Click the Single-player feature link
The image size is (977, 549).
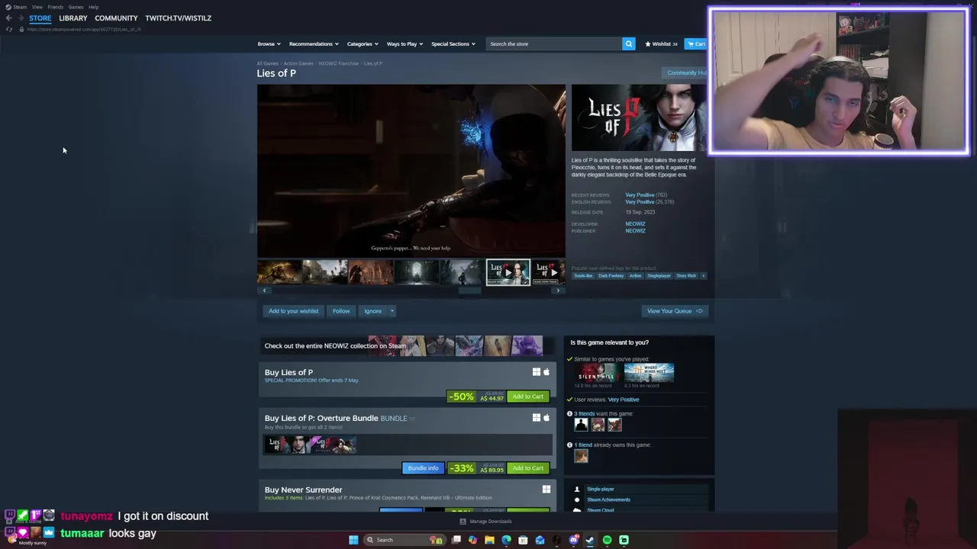601,490
